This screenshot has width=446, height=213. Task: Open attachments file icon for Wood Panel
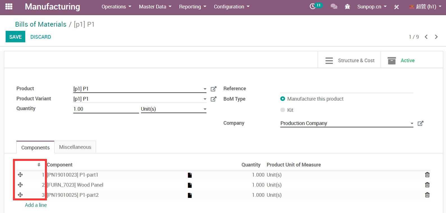190,185
